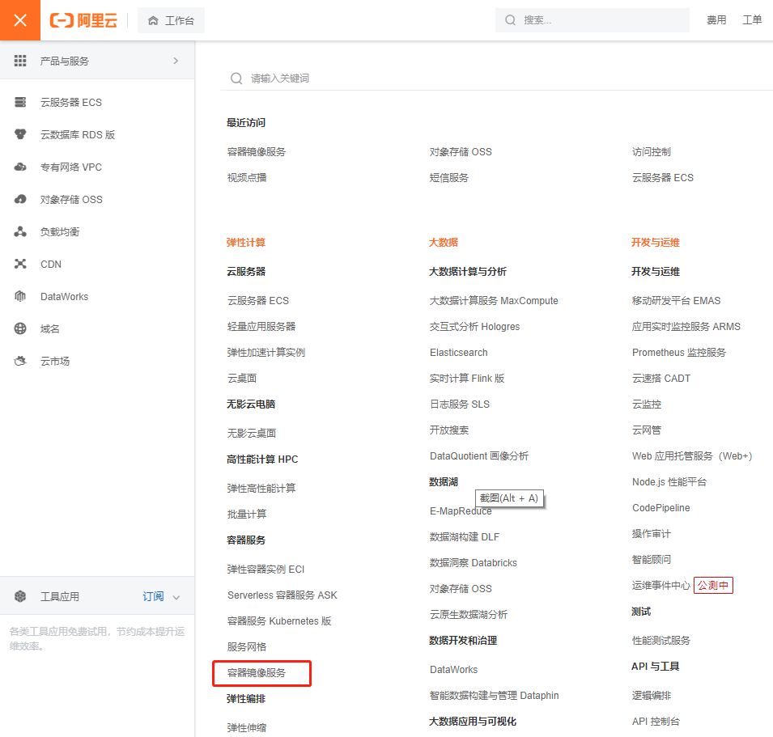
Task: Click the 负载均衡 sidebar icon
Action: coord(20,231)
